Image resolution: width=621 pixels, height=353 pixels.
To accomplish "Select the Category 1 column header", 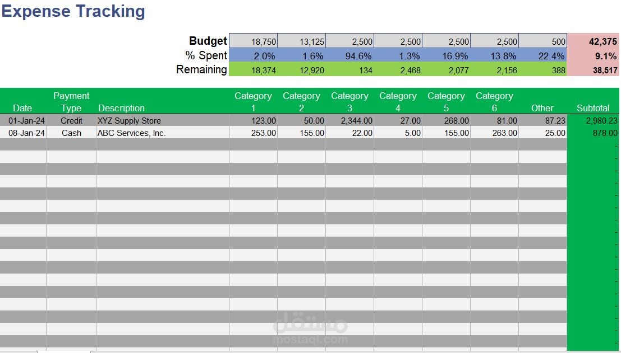I will [253, 102].
